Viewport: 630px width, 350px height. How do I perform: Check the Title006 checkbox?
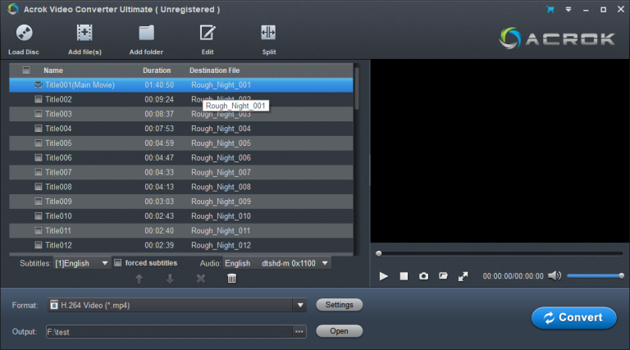click(x=39, y=157)
